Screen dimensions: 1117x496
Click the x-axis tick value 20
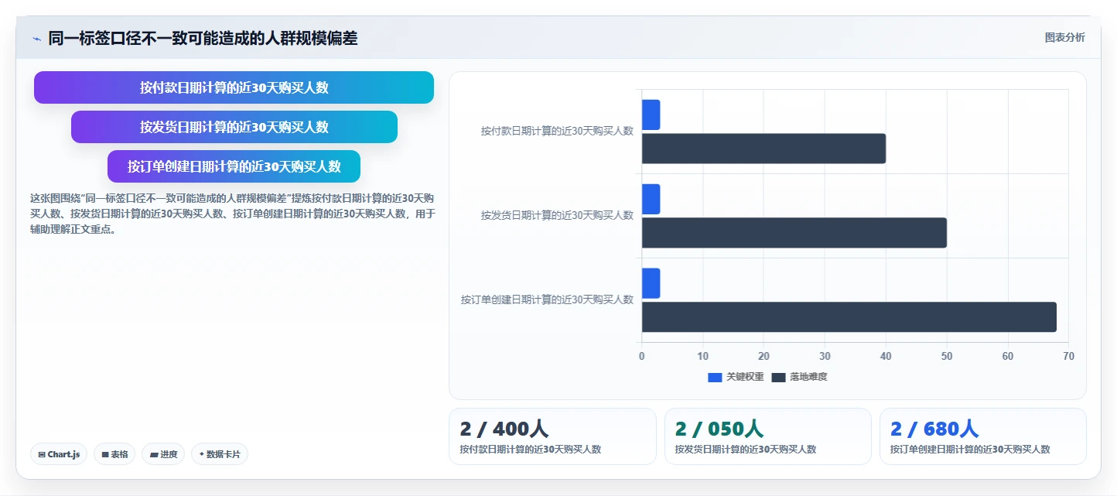(763, 356)
